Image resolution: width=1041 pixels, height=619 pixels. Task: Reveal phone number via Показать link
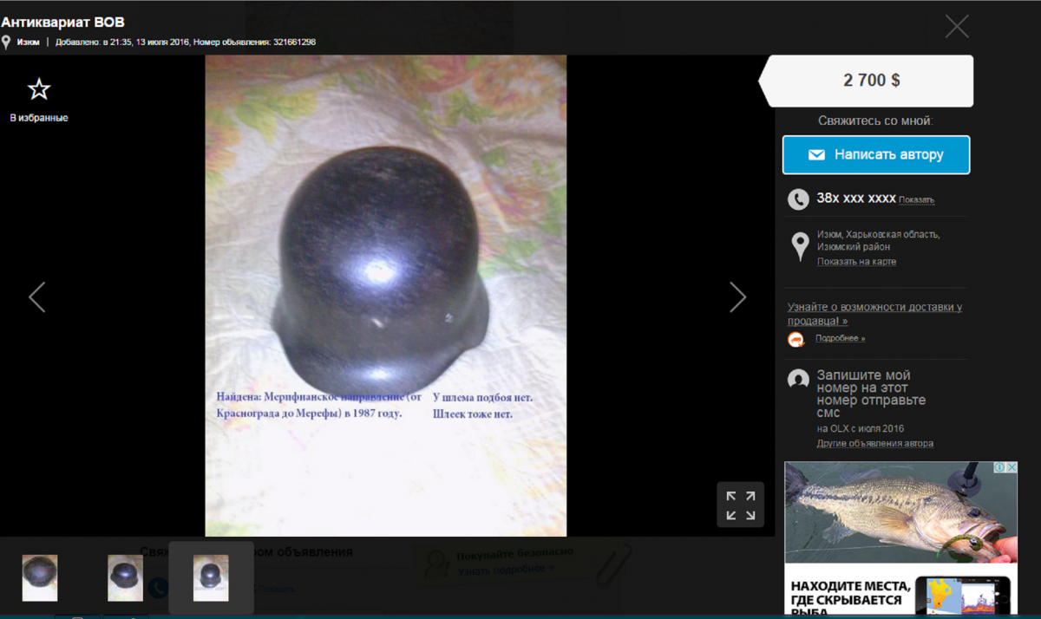pyautogui.click(x=916, y=200)
